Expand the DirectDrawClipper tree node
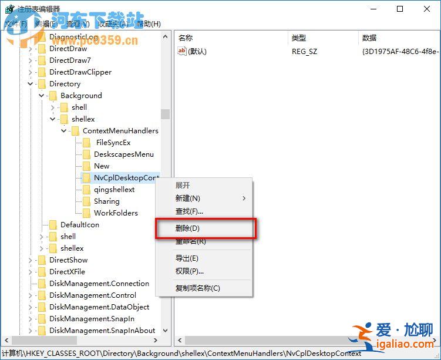 (x=30, y=72)
